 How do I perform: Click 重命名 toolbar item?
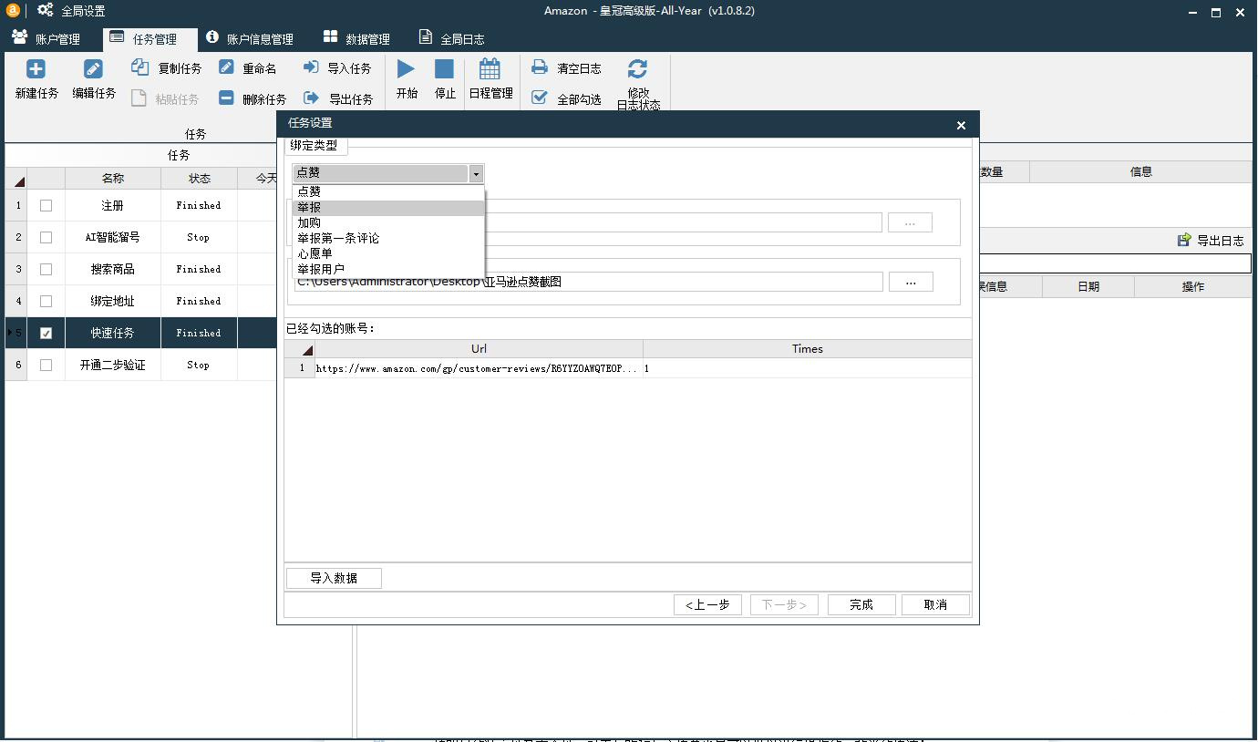click(248, 68)
